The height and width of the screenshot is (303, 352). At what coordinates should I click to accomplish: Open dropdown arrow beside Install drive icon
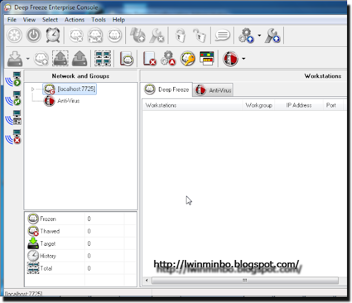click(28, 58)
